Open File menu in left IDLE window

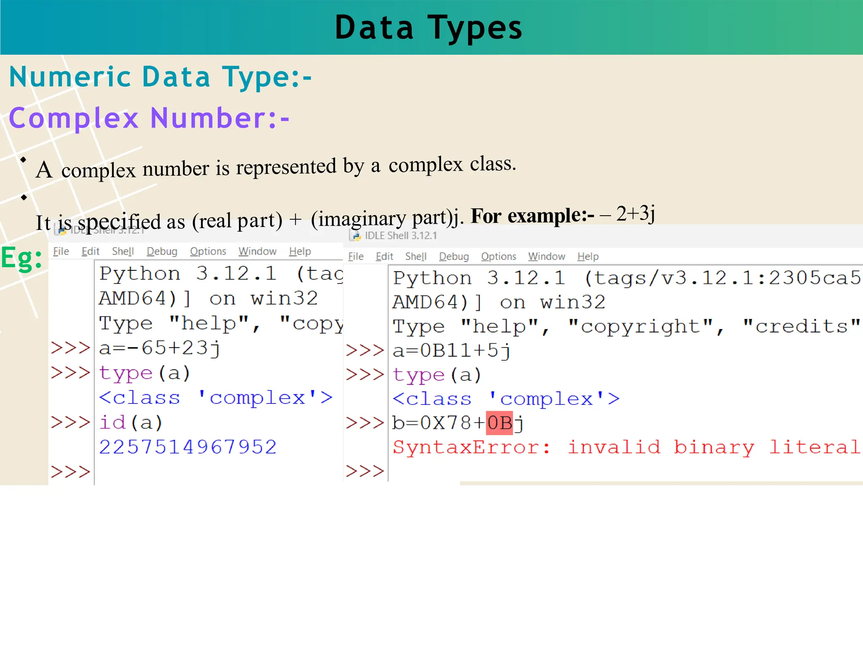click(61, 251)
